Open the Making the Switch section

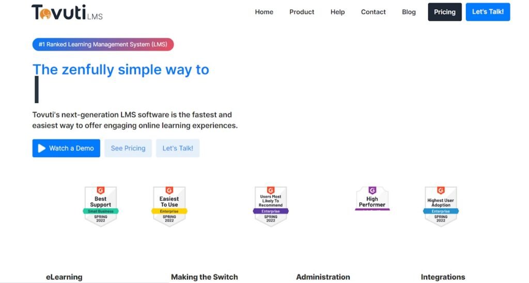point(204,277)
